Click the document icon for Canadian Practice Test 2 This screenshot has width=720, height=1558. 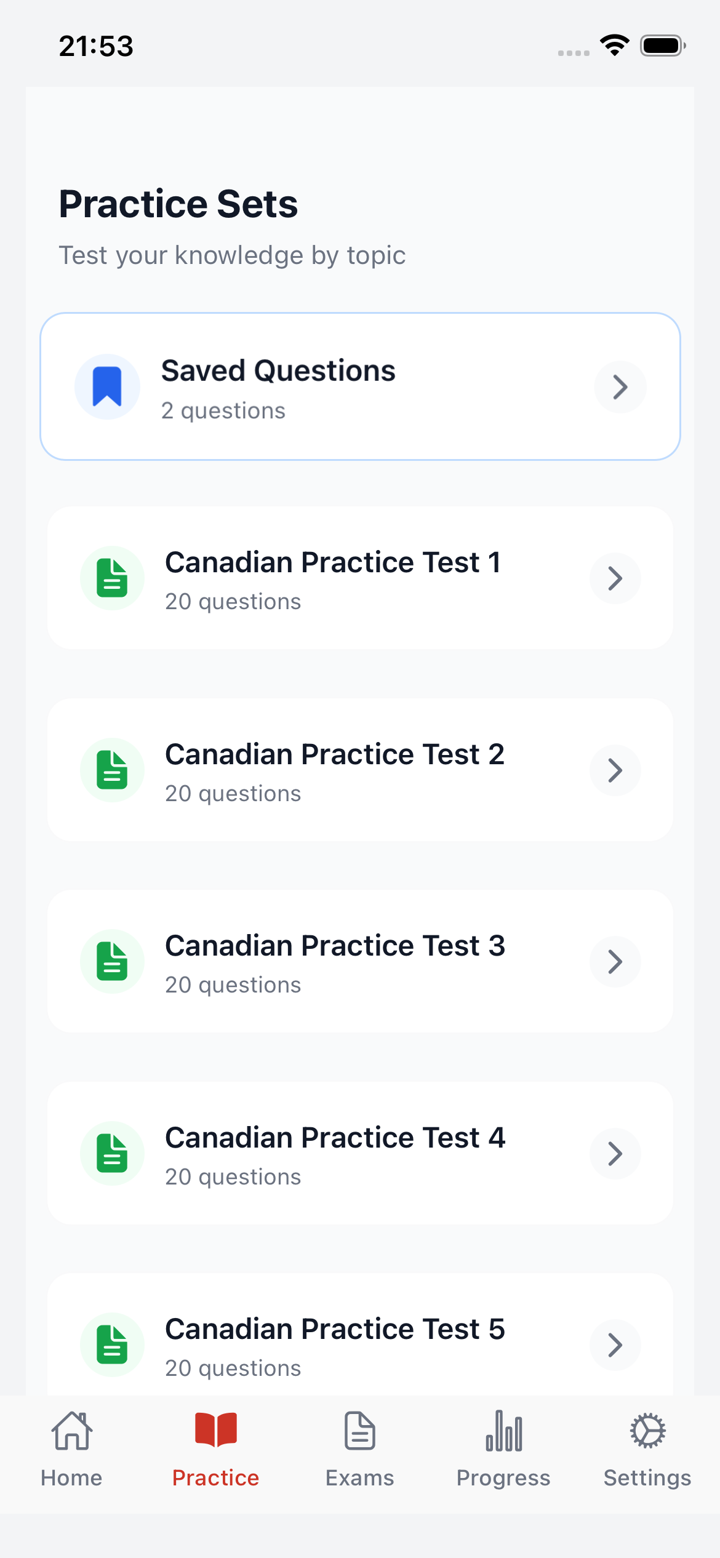pos(112,770)
